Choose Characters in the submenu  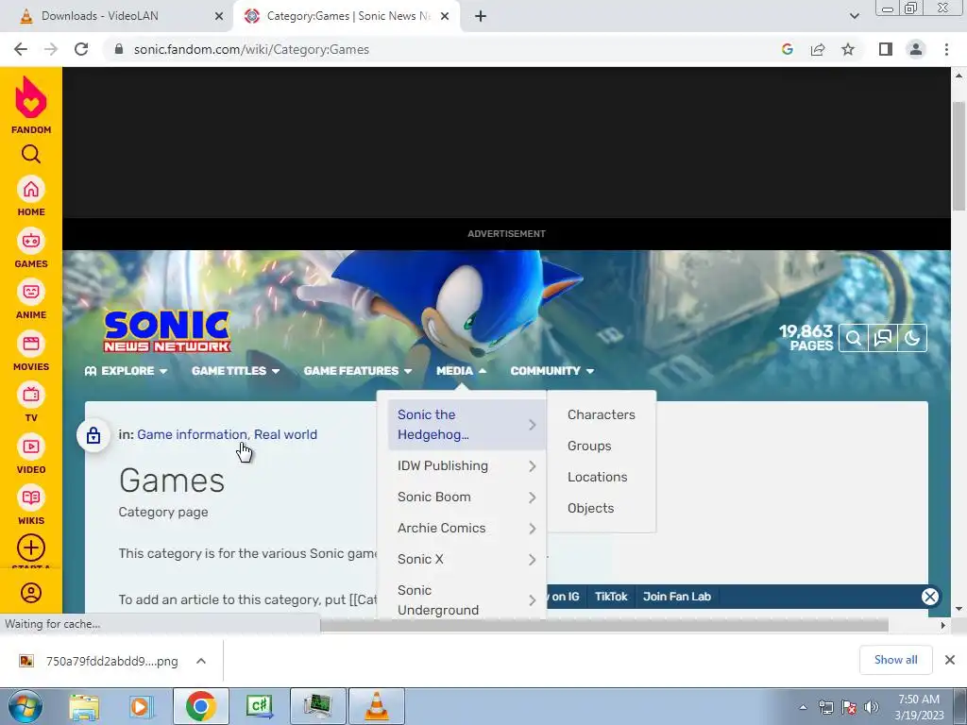602,415
